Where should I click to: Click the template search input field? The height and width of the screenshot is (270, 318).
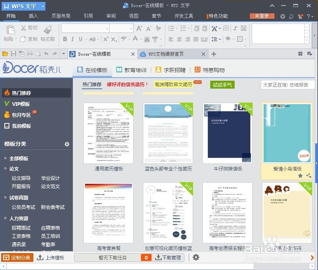click(287, 85)
